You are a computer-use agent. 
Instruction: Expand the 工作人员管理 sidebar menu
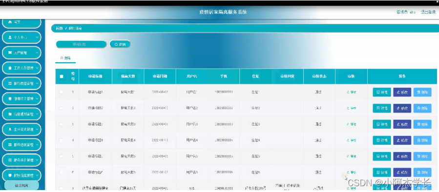21,68
